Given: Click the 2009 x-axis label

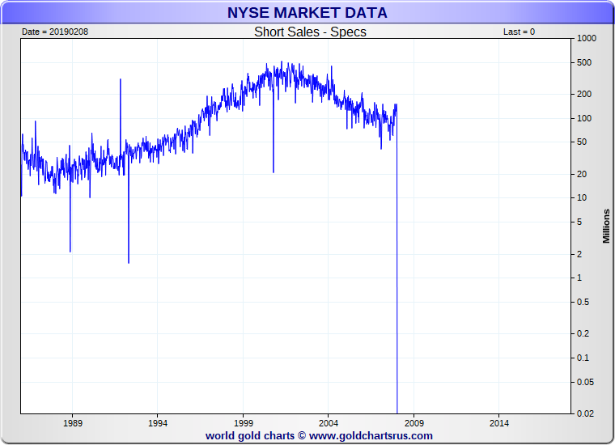Looking at the screenshot, I should click(x=414, y=423).
